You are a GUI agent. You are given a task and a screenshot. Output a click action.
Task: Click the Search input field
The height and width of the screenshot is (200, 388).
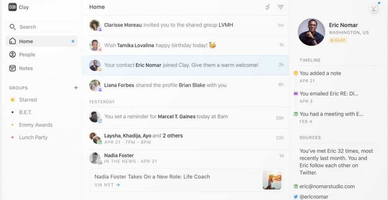click(x=42, y=27)
